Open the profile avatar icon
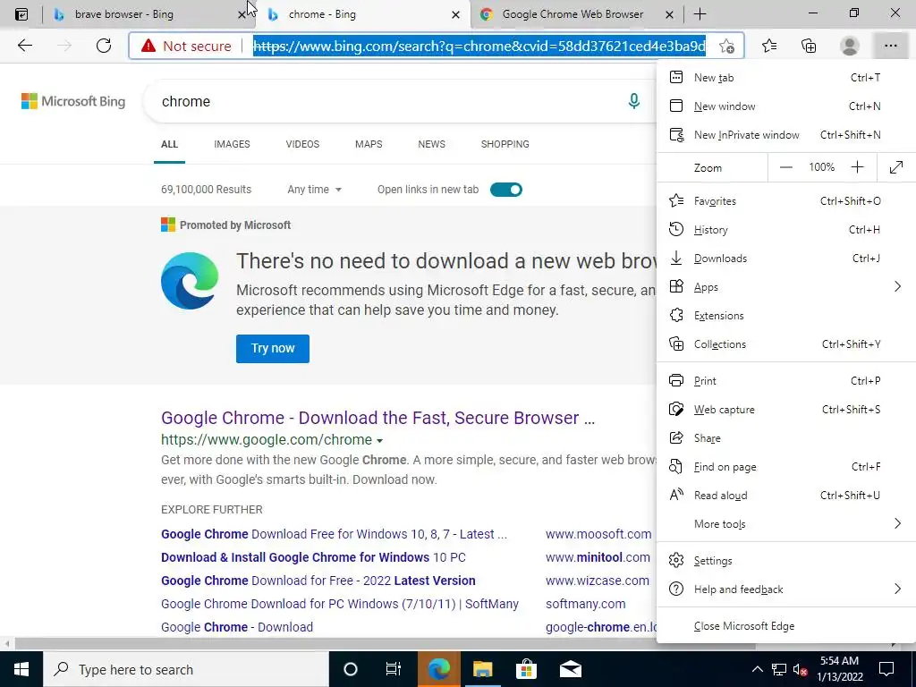 (849, 46)
